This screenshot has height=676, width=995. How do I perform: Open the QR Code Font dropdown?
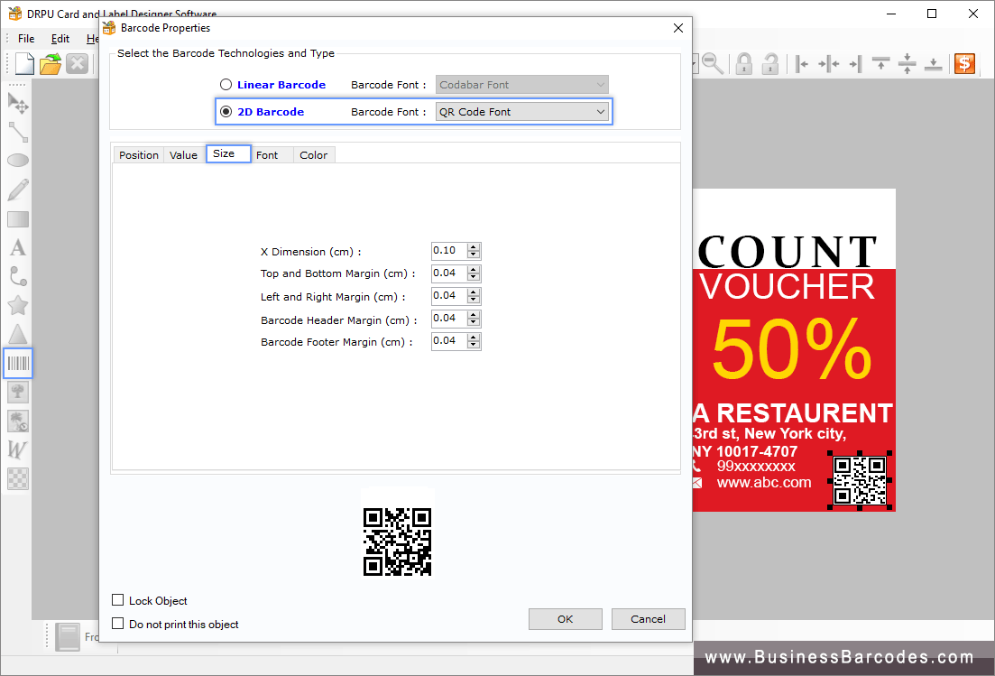pos(522,112)
